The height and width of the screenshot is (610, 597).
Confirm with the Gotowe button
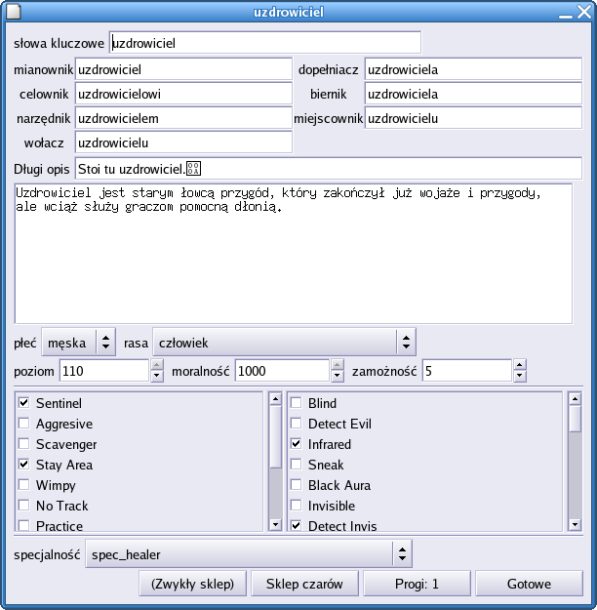pyautogui.click(x=529, y=584)
